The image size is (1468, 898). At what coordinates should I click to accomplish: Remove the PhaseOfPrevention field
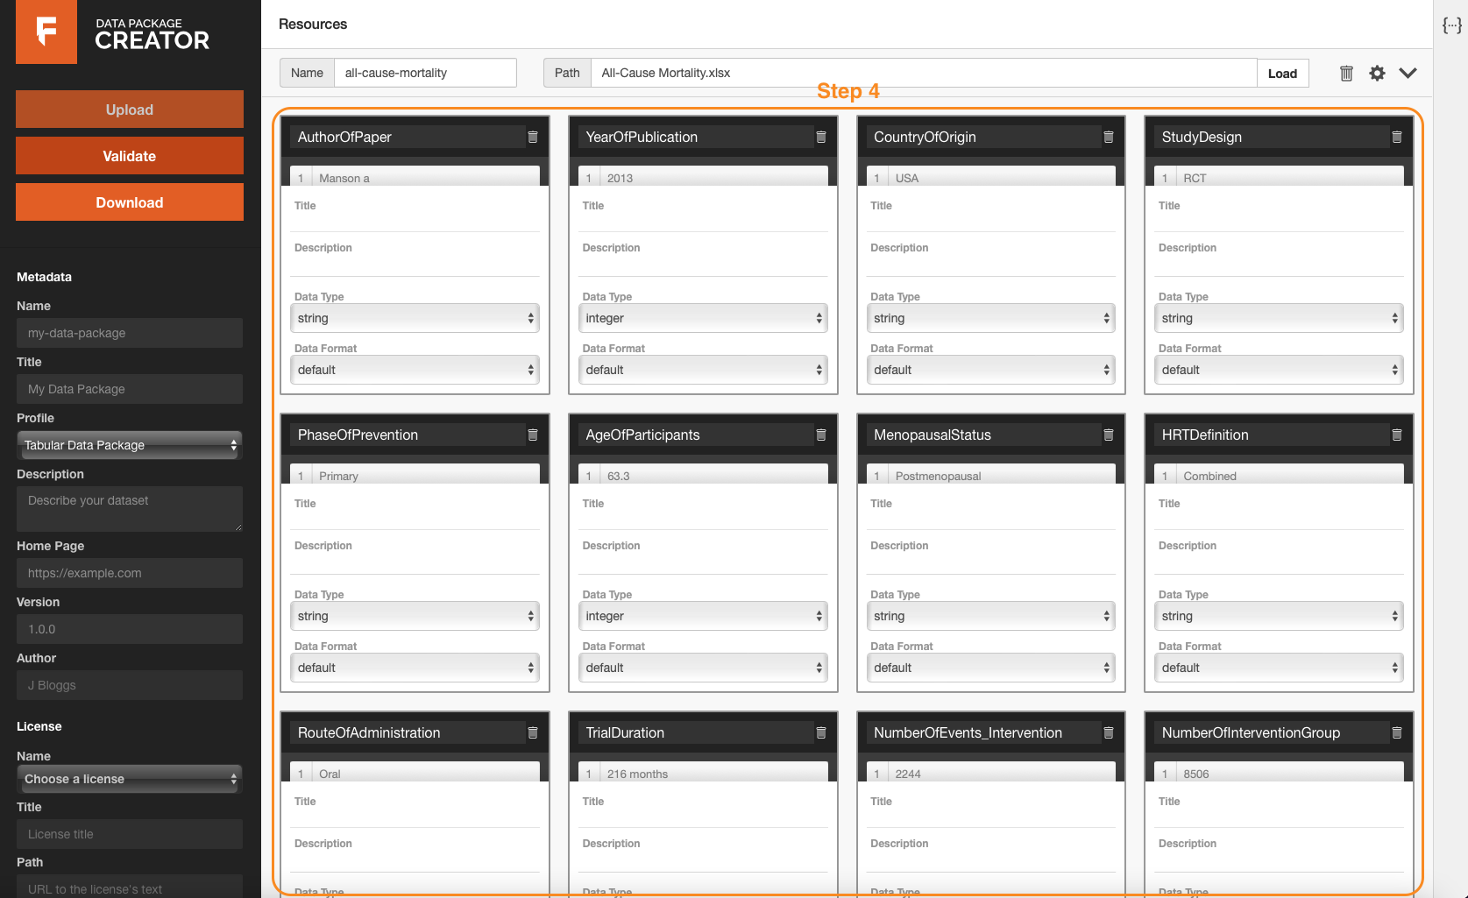click(533, 435)
